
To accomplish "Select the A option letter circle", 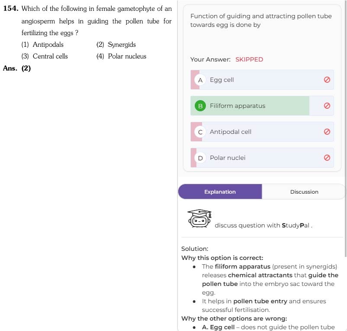I will click(x=200, y=80).
